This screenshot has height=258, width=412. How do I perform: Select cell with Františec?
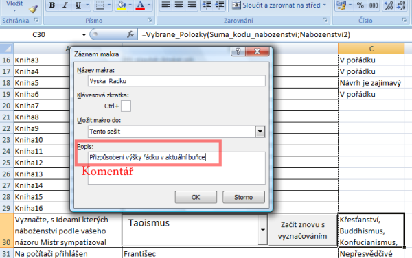tap(230, 253)
